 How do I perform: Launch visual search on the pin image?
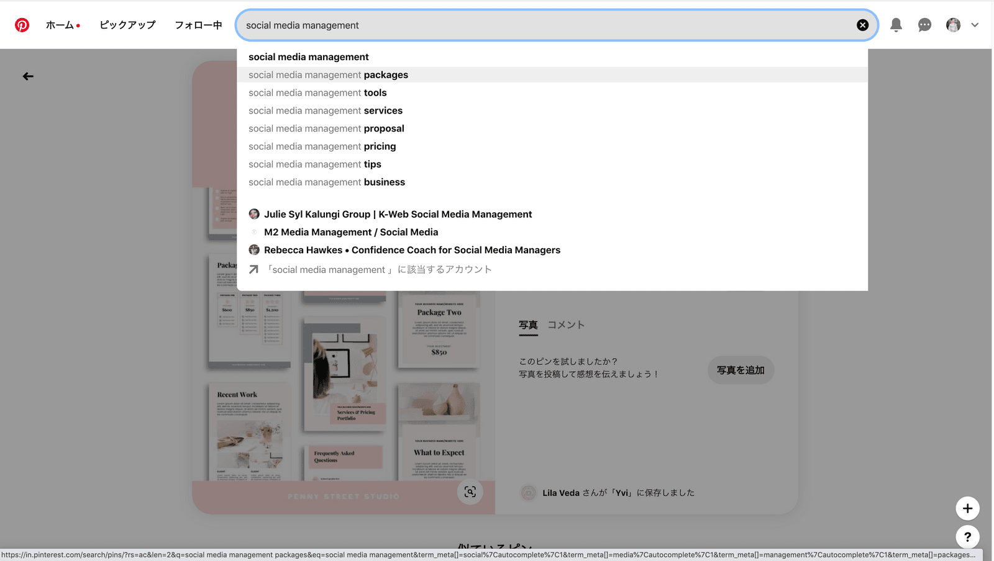470,492
